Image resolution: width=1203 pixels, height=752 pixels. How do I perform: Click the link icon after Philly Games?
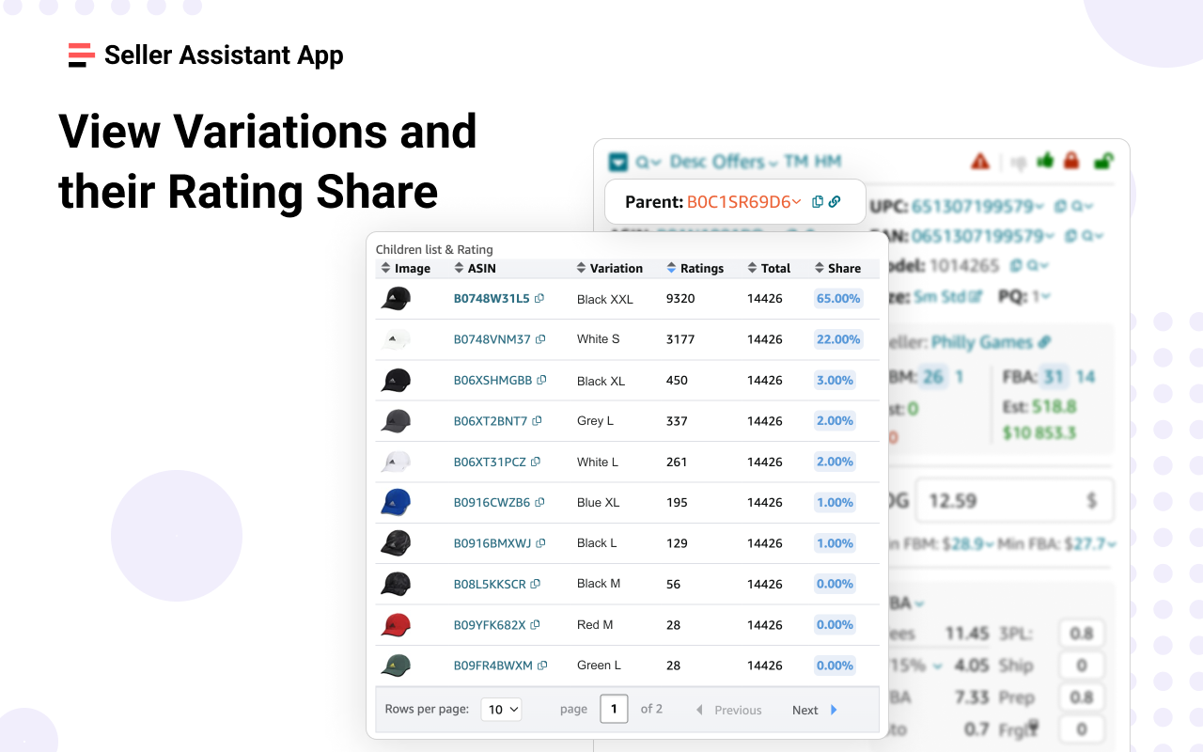pos(1043,341)
